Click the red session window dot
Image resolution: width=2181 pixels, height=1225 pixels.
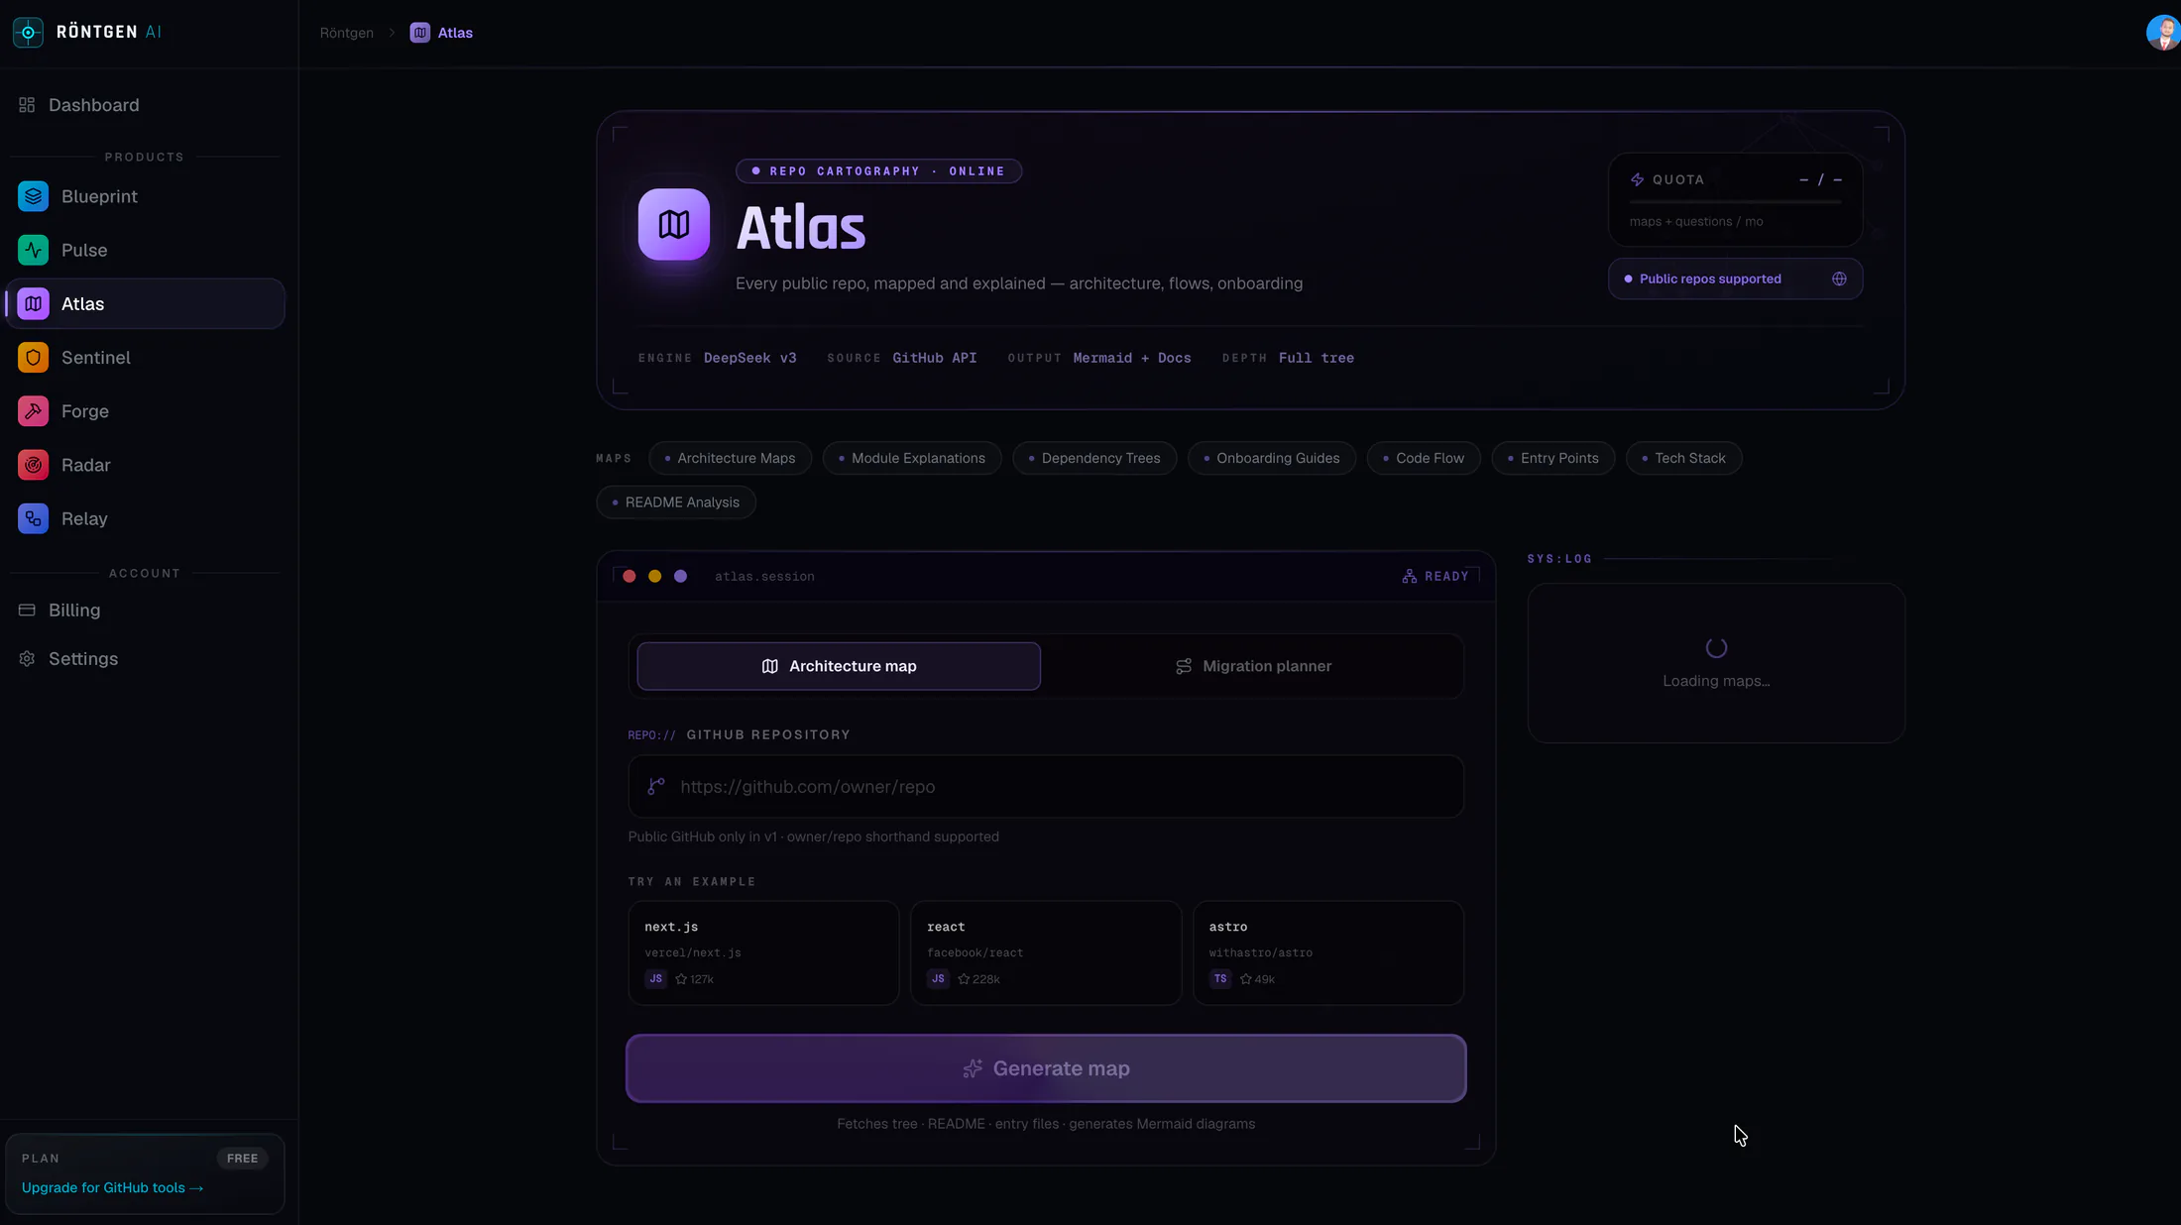pyautogui.click(x=630, y=576)
